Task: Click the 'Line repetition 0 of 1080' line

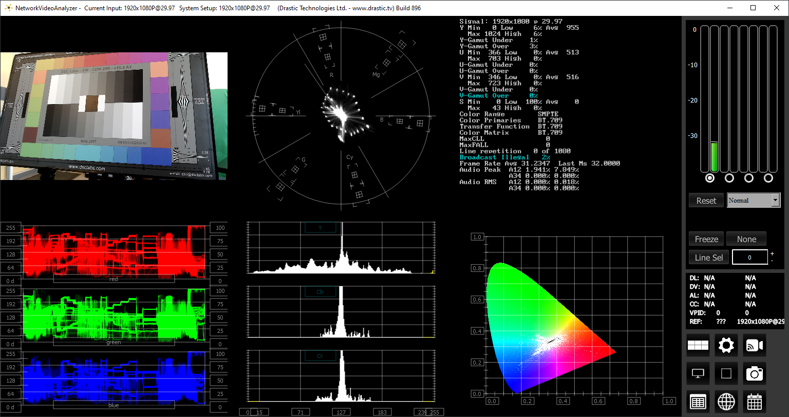Action: 515,151
